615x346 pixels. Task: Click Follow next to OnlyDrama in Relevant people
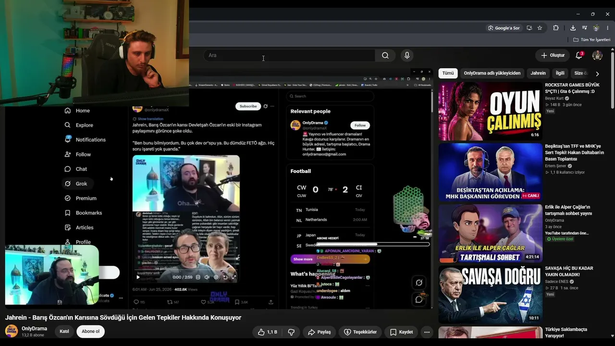pos(360,125)
